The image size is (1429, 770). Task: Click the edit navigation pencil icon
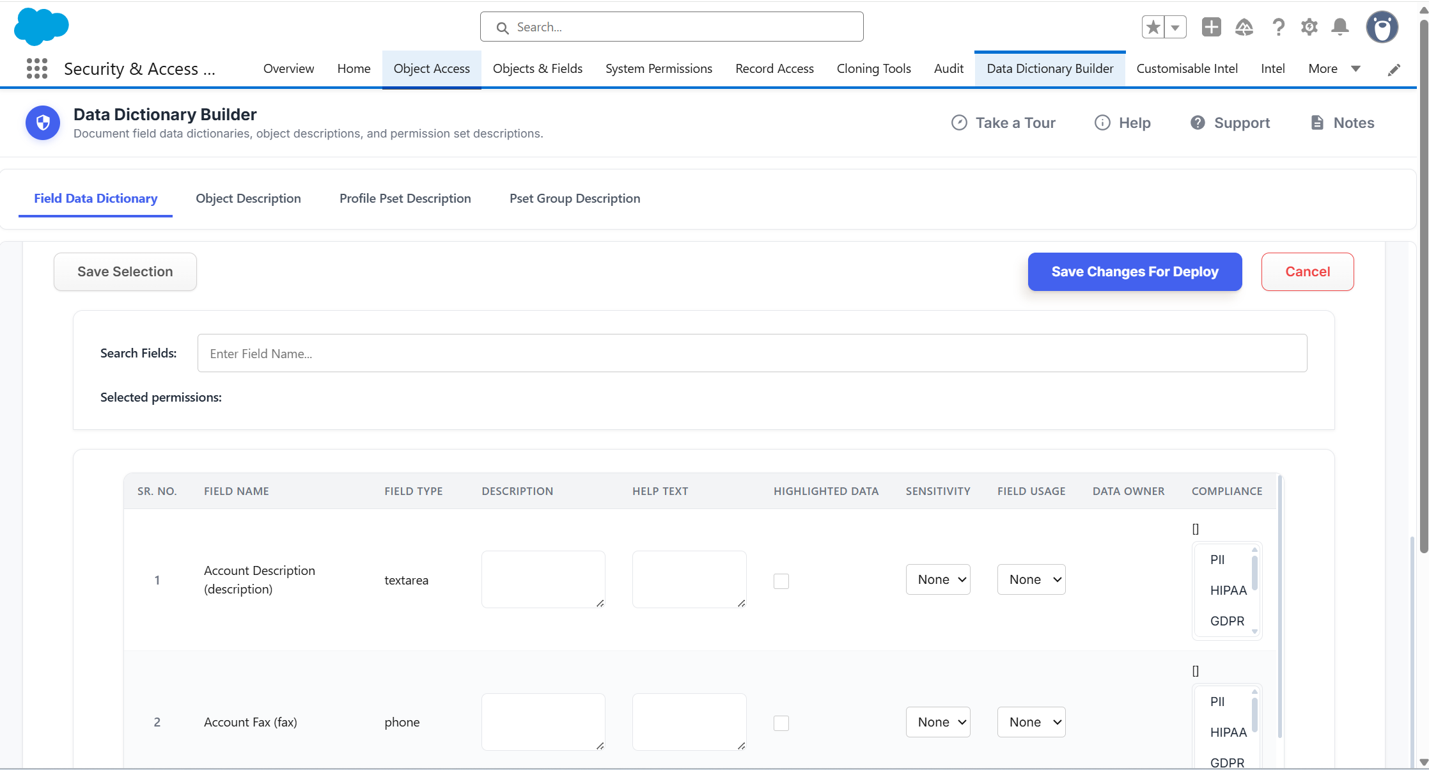[x=1394, y=69]
